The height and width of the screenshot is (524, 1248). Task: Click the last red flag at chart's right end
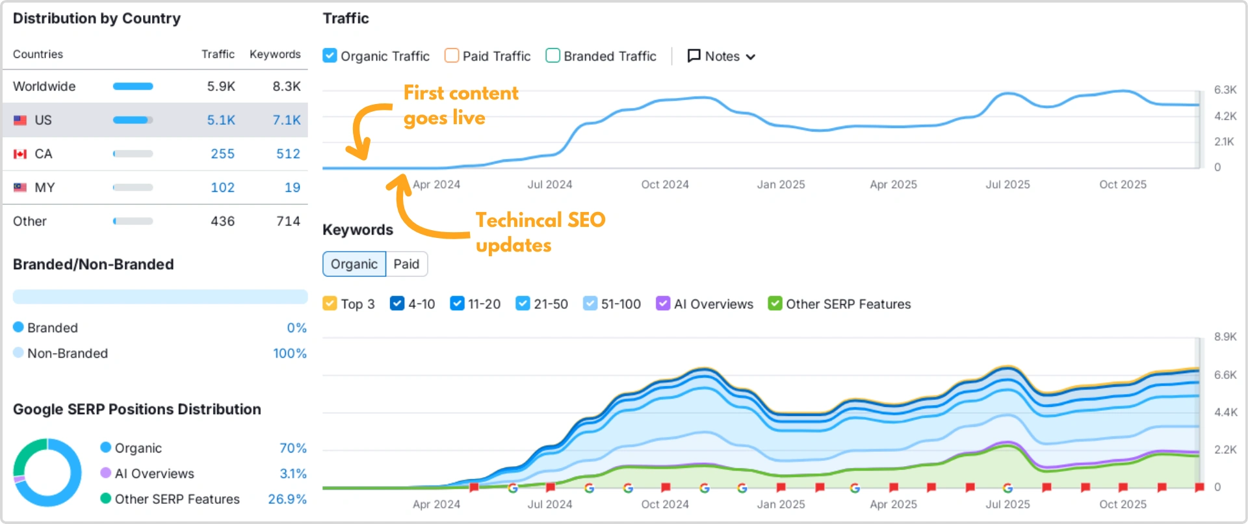(x=1199, y=487)
